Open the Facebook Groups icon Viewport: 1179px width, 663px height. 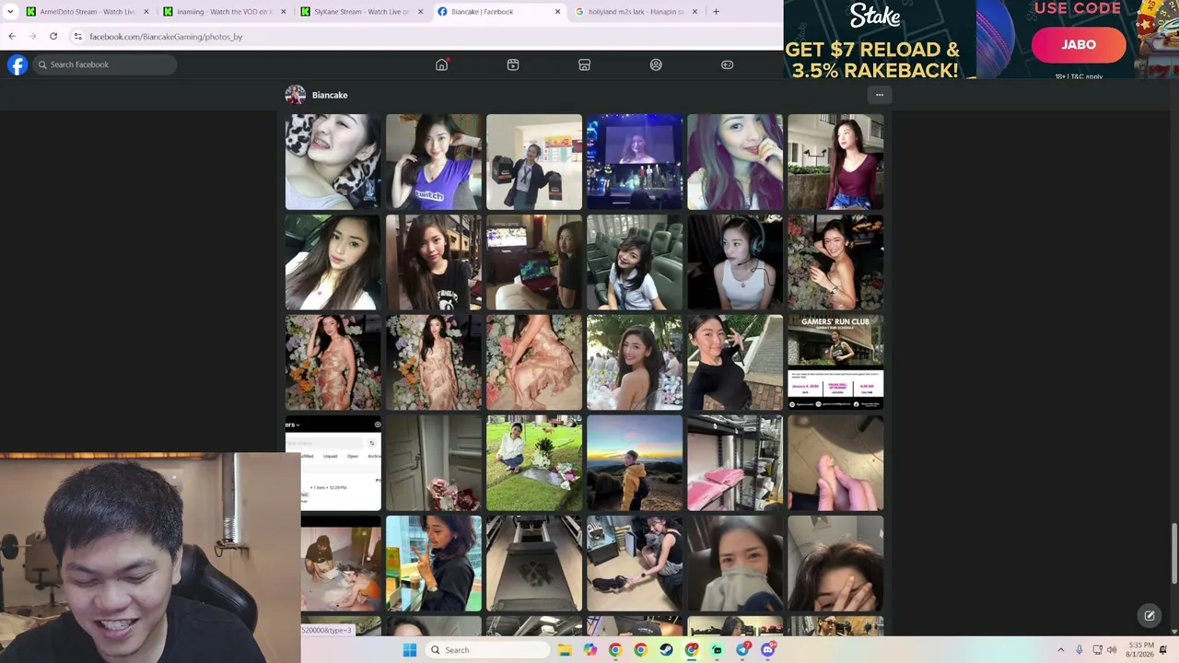tap(656, 64)
